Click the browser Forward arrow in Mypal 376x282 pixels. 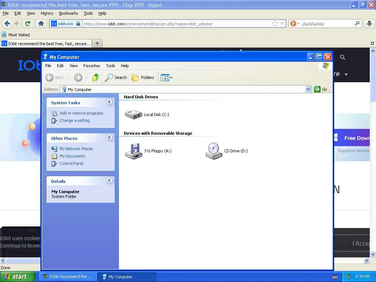click(x=16, y=23)
